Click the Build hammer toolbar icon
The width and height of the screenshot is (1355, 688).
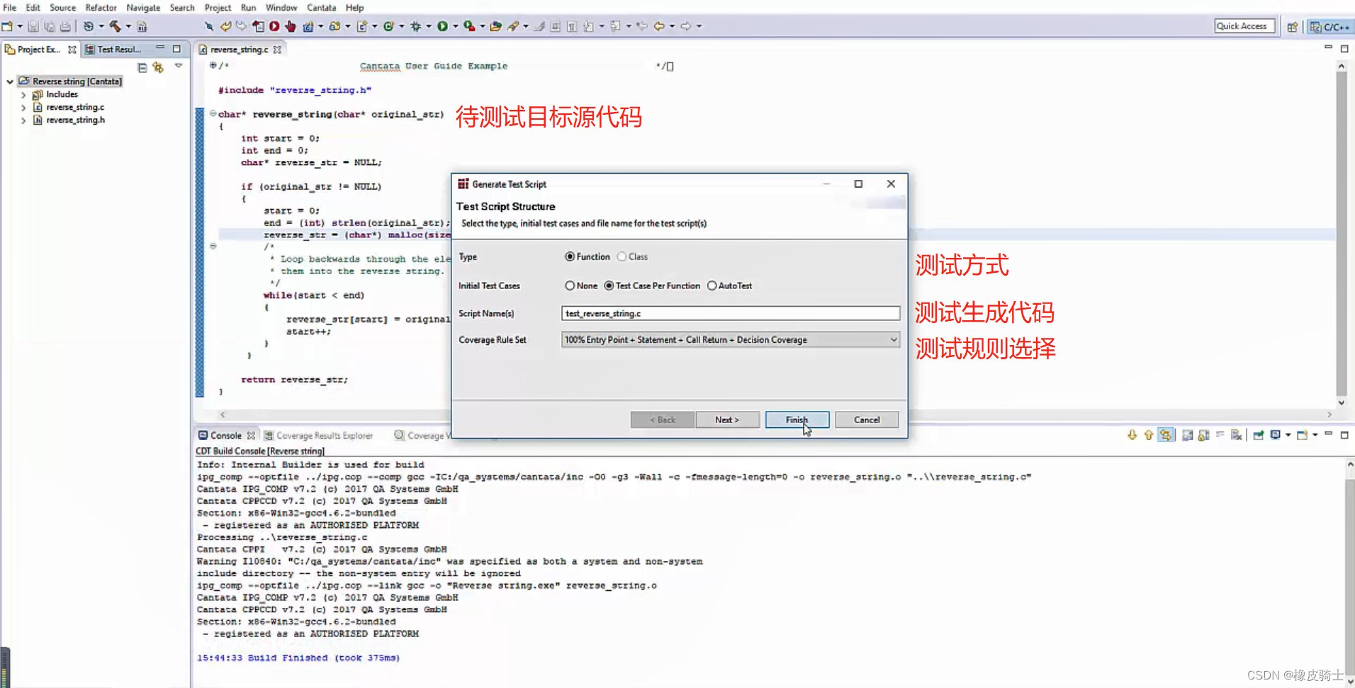coord(116,26)
